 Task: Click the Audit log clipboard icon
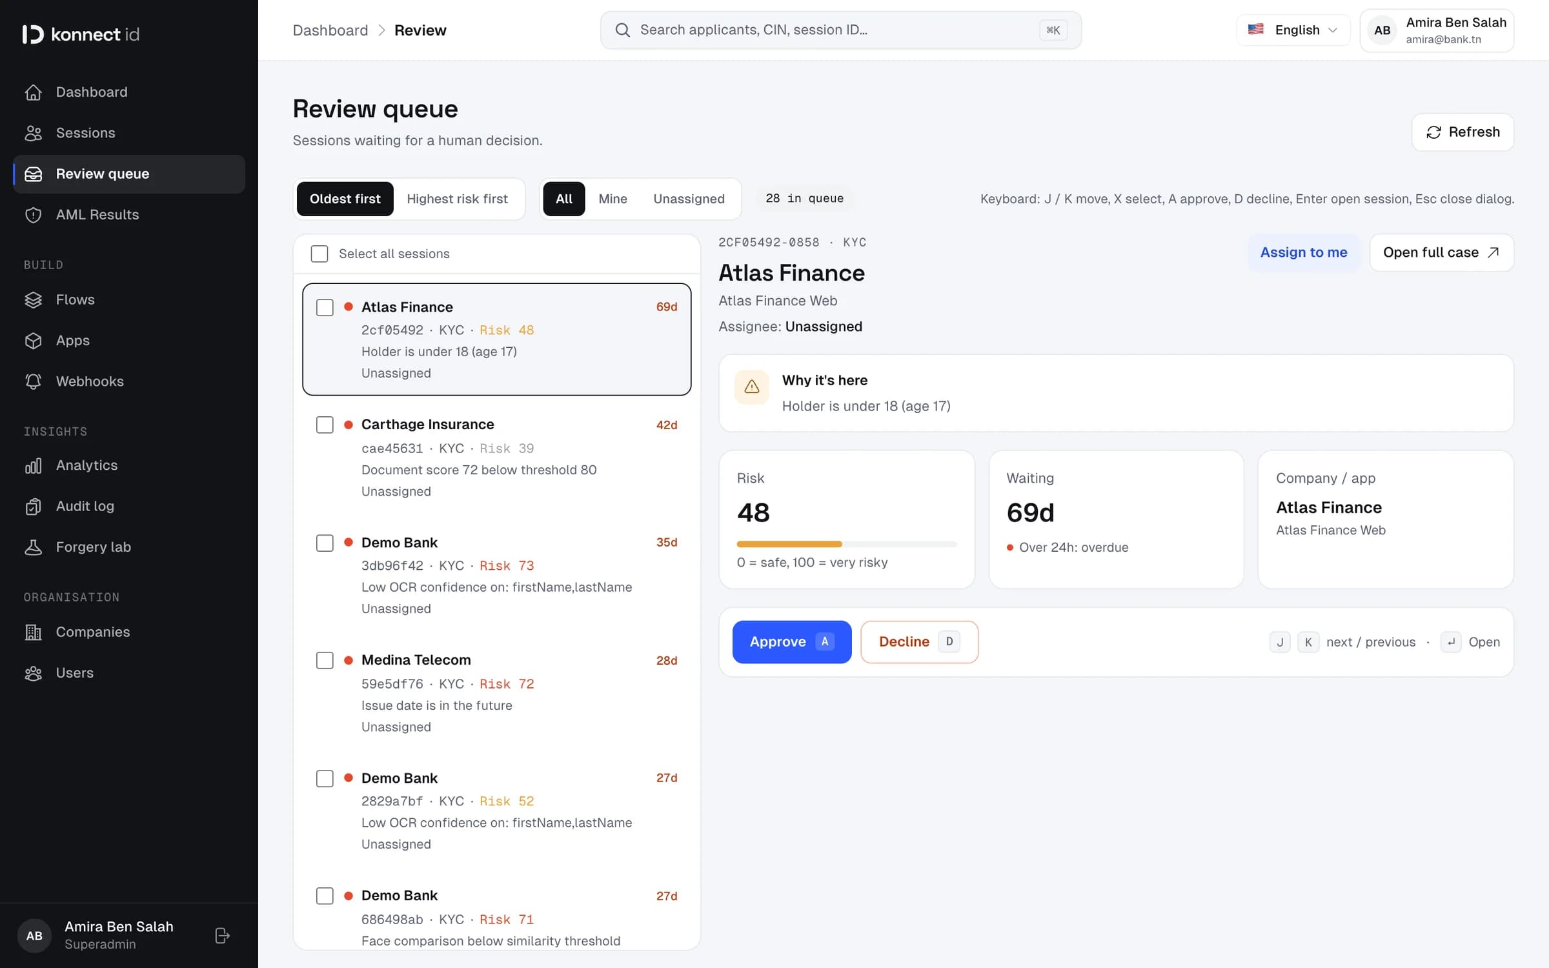coord(34,507)
